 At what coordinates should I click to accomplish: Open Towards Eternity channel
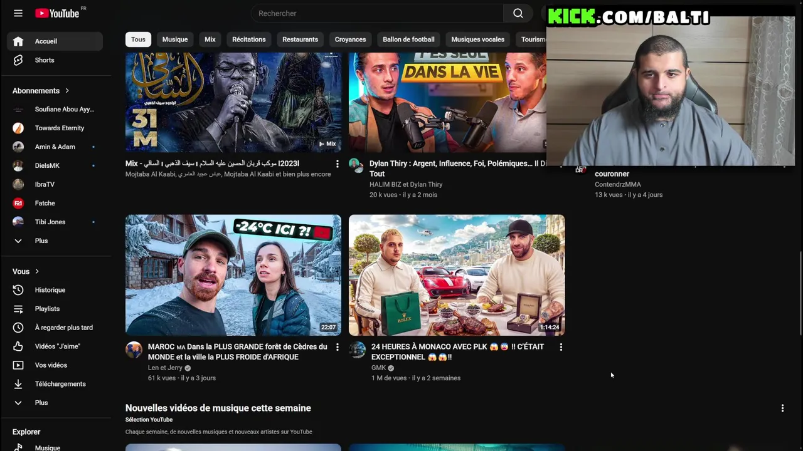pos(55,128)
